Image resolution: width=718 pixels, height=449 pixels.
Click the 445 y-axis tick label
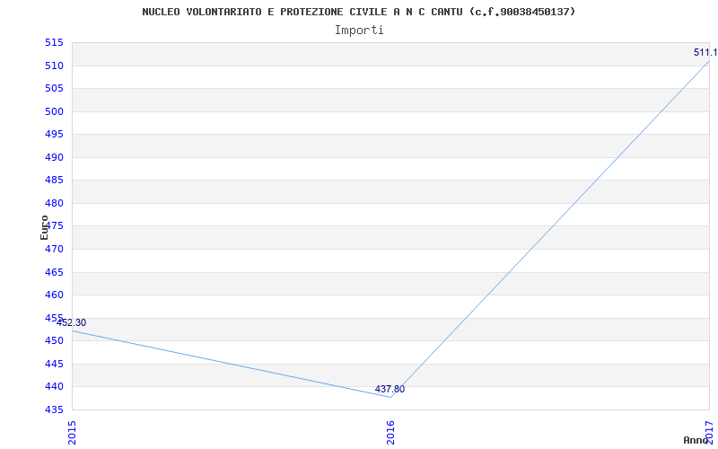(54, 364)
